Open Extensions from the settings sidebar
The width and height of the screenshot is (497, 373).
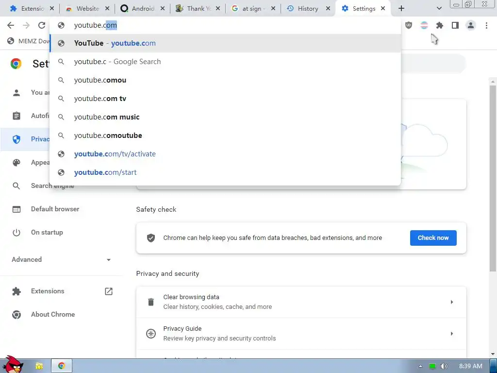click(48, 291)
